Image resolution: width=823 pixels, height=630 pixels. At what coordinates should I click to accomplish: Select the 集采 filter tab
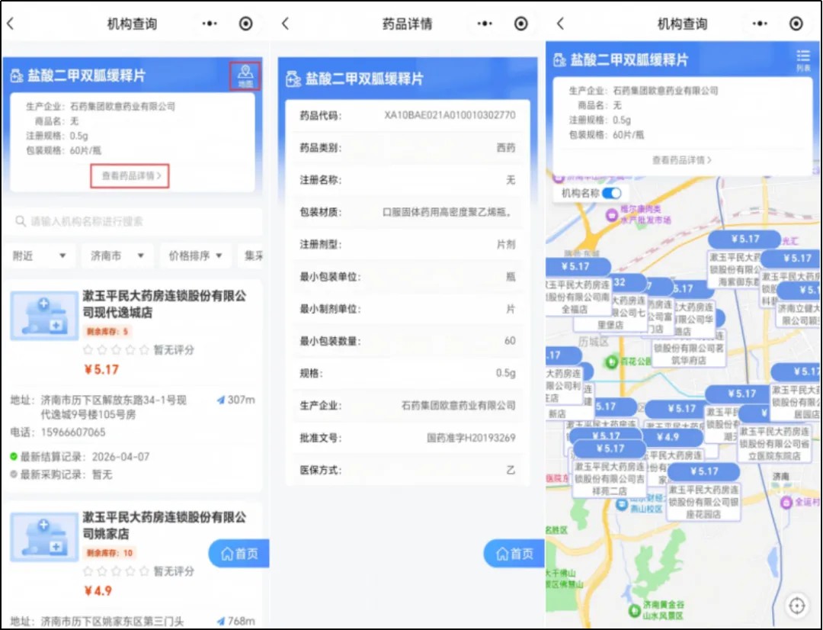point(254,256)
